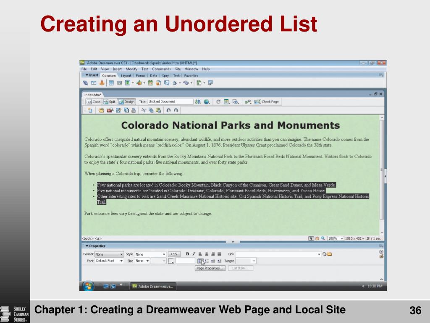The width and height of the screenshot is (430, 323).
Task: Click the CSS button
Action: click(x=174, y=254)
